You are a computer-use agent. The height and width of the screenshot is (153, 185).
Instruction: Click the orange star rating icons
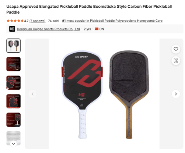(15, 21)
